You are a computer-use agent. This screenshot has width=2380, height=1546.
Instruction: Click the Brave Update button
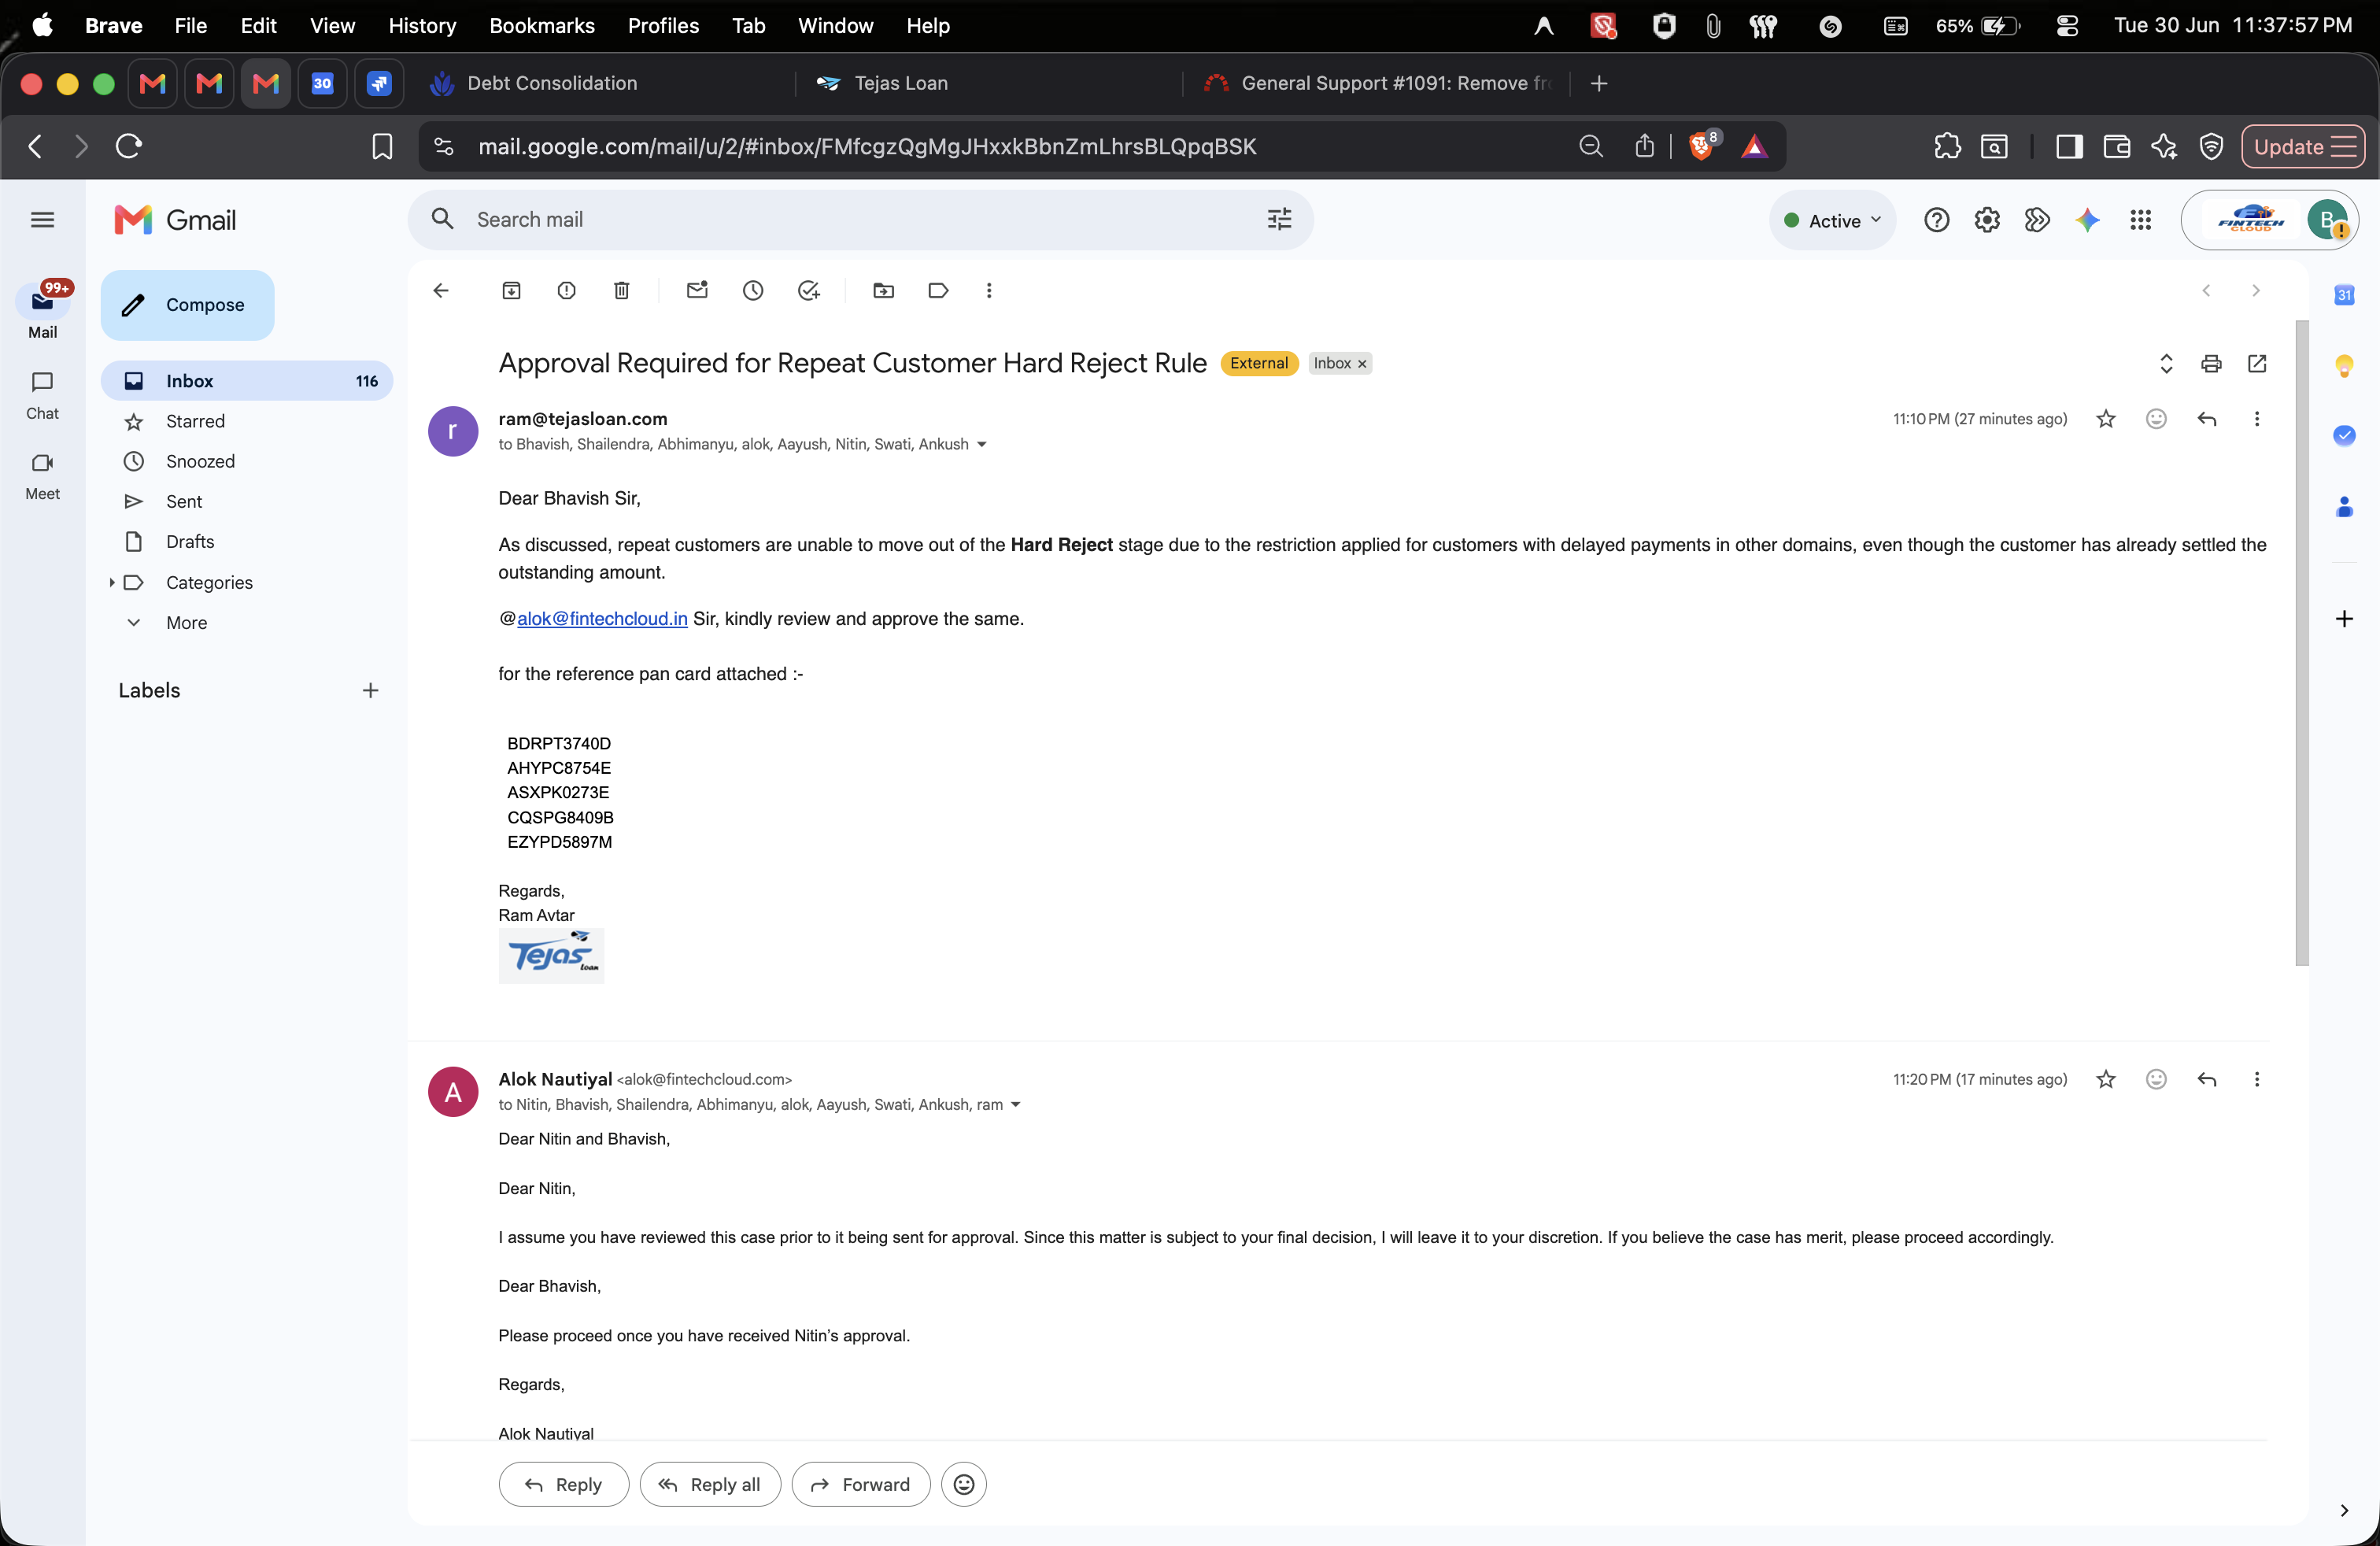coord(2303,147)
